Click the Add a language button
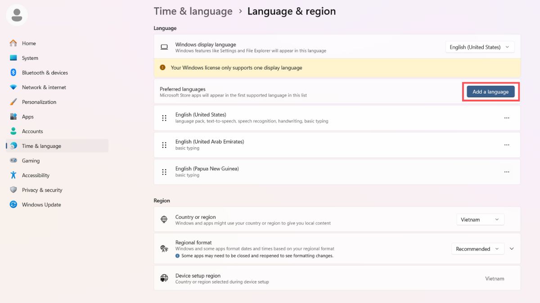 [490, 92]
